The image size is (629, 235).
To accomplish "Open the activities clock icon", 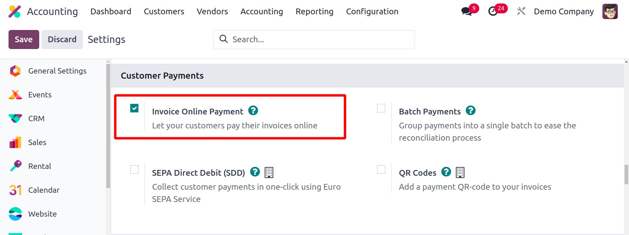I will click(x=493, y=12).
